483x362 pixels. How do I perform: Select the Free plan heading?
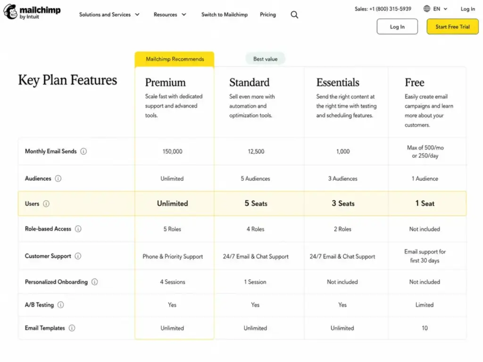point(414,82)
